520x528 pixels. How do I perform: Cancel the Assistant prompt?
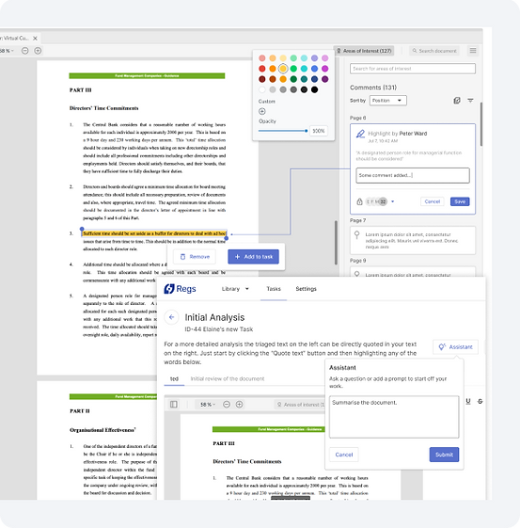click(x=344, y=455)
